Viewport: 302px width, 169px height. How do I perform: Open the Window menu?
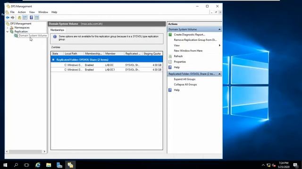(43, 12)
